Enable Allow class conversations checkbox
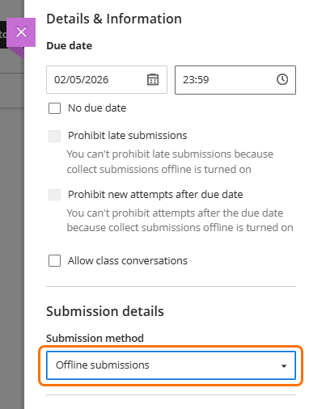 tap(54, 261)
